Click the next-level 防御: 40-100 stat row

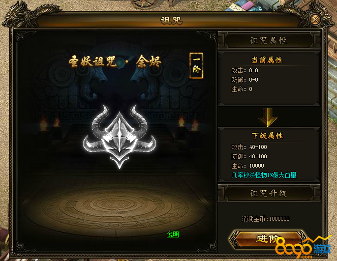249,156
